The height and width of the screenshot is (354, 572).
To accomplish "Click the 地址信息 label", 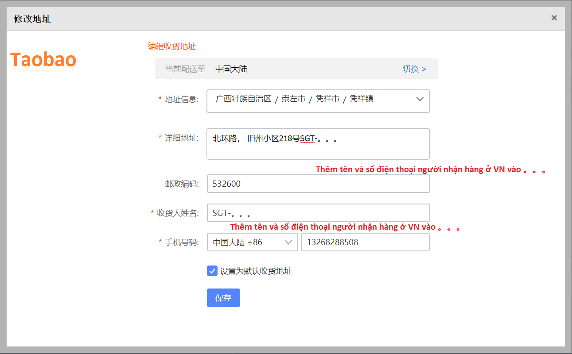I will click(182, 99).
